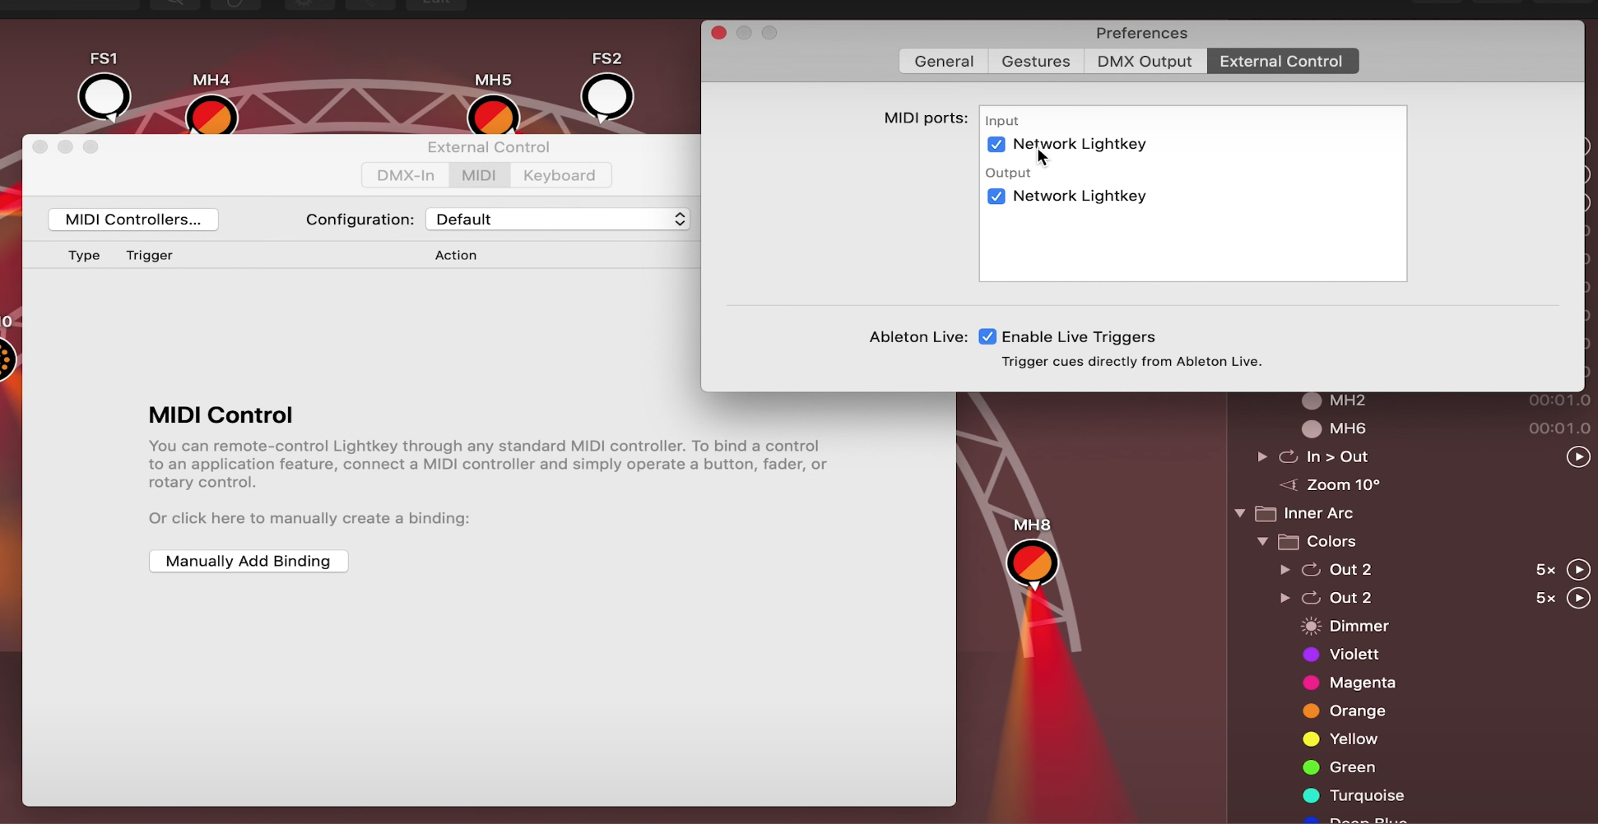
Task: Select the MH6 item in the cue list
Action: [x=1347, y=428]
